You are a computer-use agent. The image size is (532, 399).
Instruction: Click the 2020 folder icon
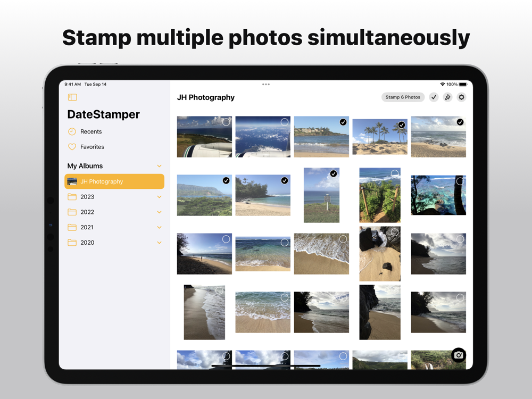(x=72, y=243)
